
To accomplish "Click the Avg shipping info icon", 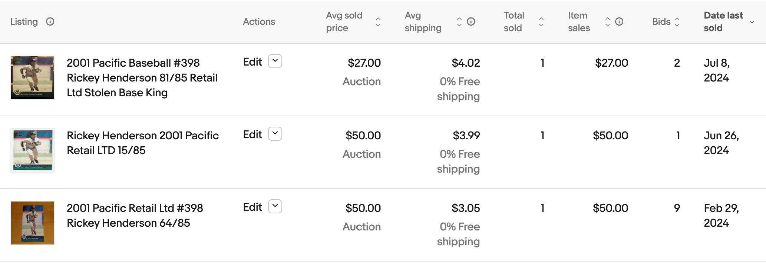I will (471, 22).
